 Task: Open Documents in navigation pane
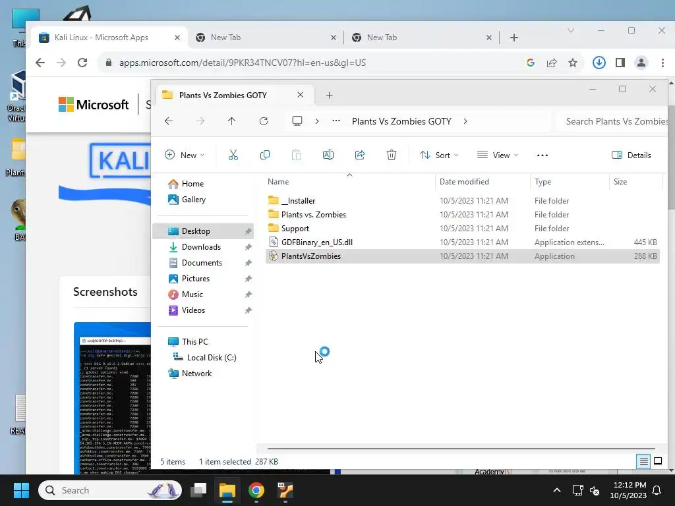(203, 263)
